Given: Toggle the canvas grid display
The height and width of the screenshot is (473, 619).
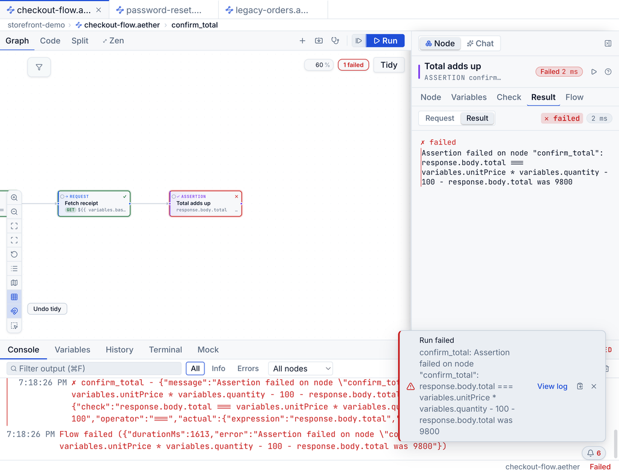Looking at the screenshot, I should point(14,297).
